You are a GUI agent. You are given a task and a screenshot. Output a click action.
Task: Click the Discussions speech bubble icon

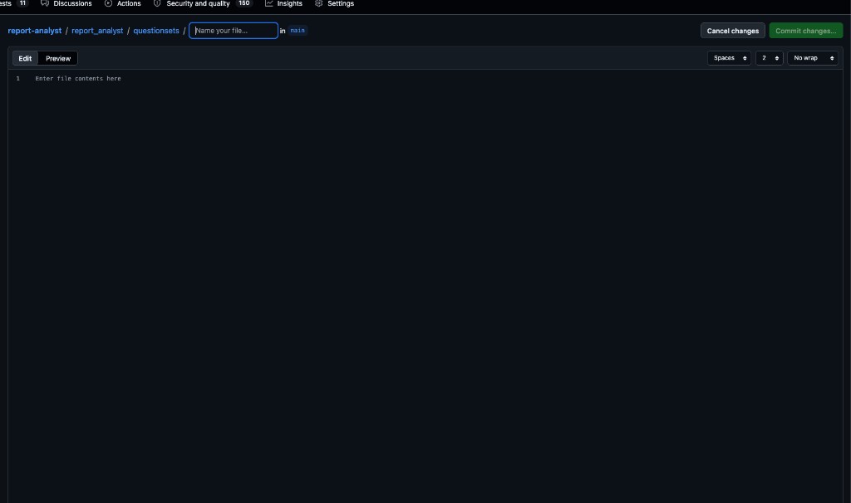[45, 3]
